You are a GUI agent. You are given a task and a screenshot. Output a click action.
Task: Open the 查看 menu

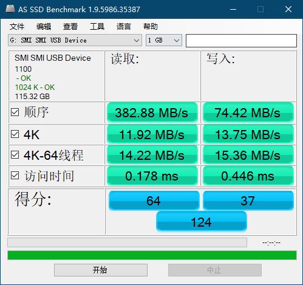(70, 27)
